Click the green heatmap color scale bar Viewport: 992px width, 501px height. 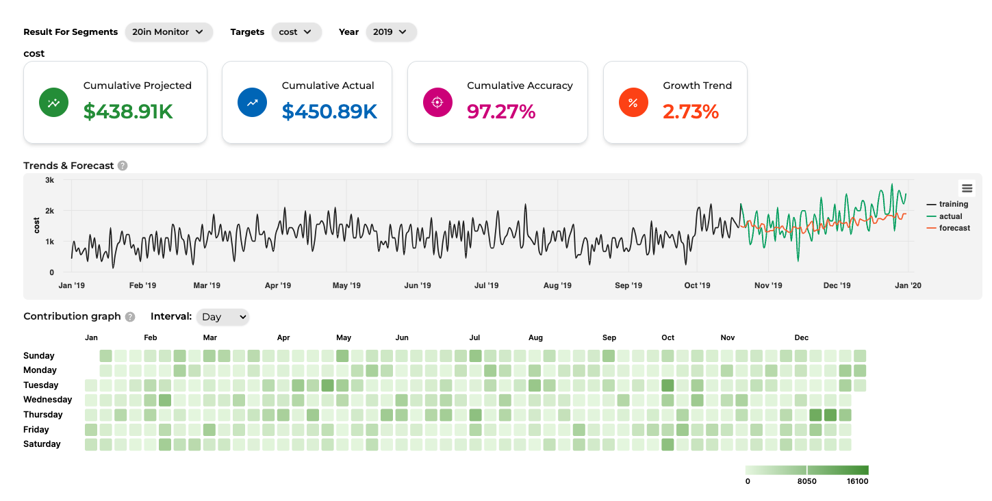[x=806, y=470]
